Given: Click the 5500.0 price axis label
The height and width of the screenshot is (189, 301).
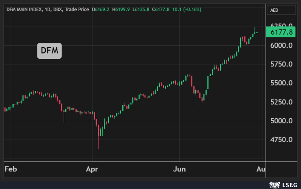Looking at the screenshot, I should pyautogui.click(x=281, y=83).
